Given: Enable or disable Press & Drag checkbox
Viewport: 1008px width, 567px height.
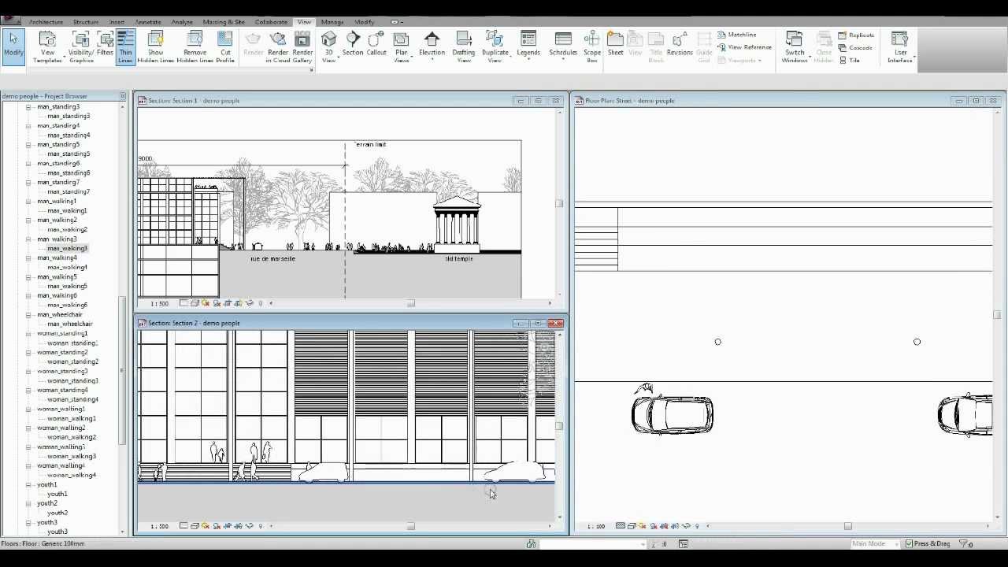Looking at the screenshot, I should pyautogui.click(x=910, y=544).
